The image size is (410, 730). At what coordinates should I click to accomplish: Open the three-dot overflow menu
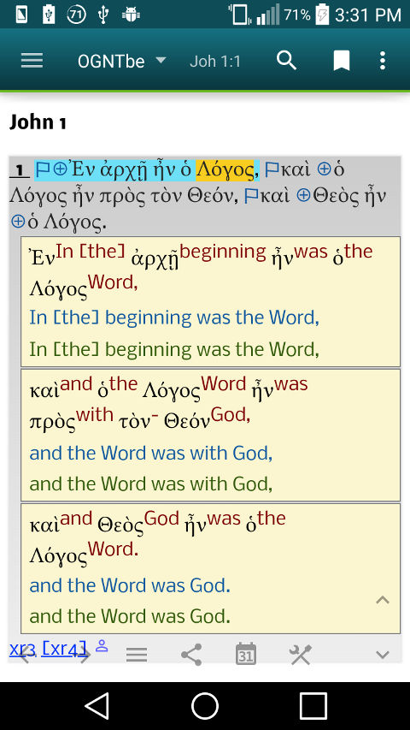coord(382,61)
